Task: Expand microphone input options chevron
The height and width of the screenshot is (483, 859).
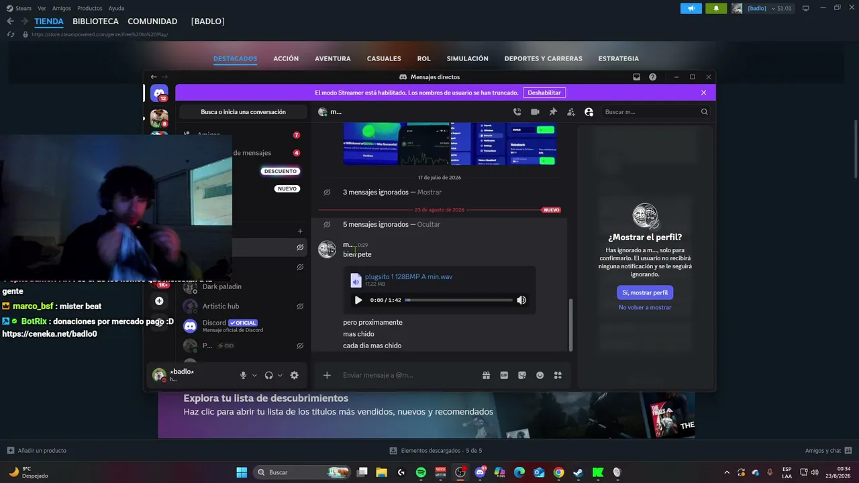Action: (x=254, y=376)
